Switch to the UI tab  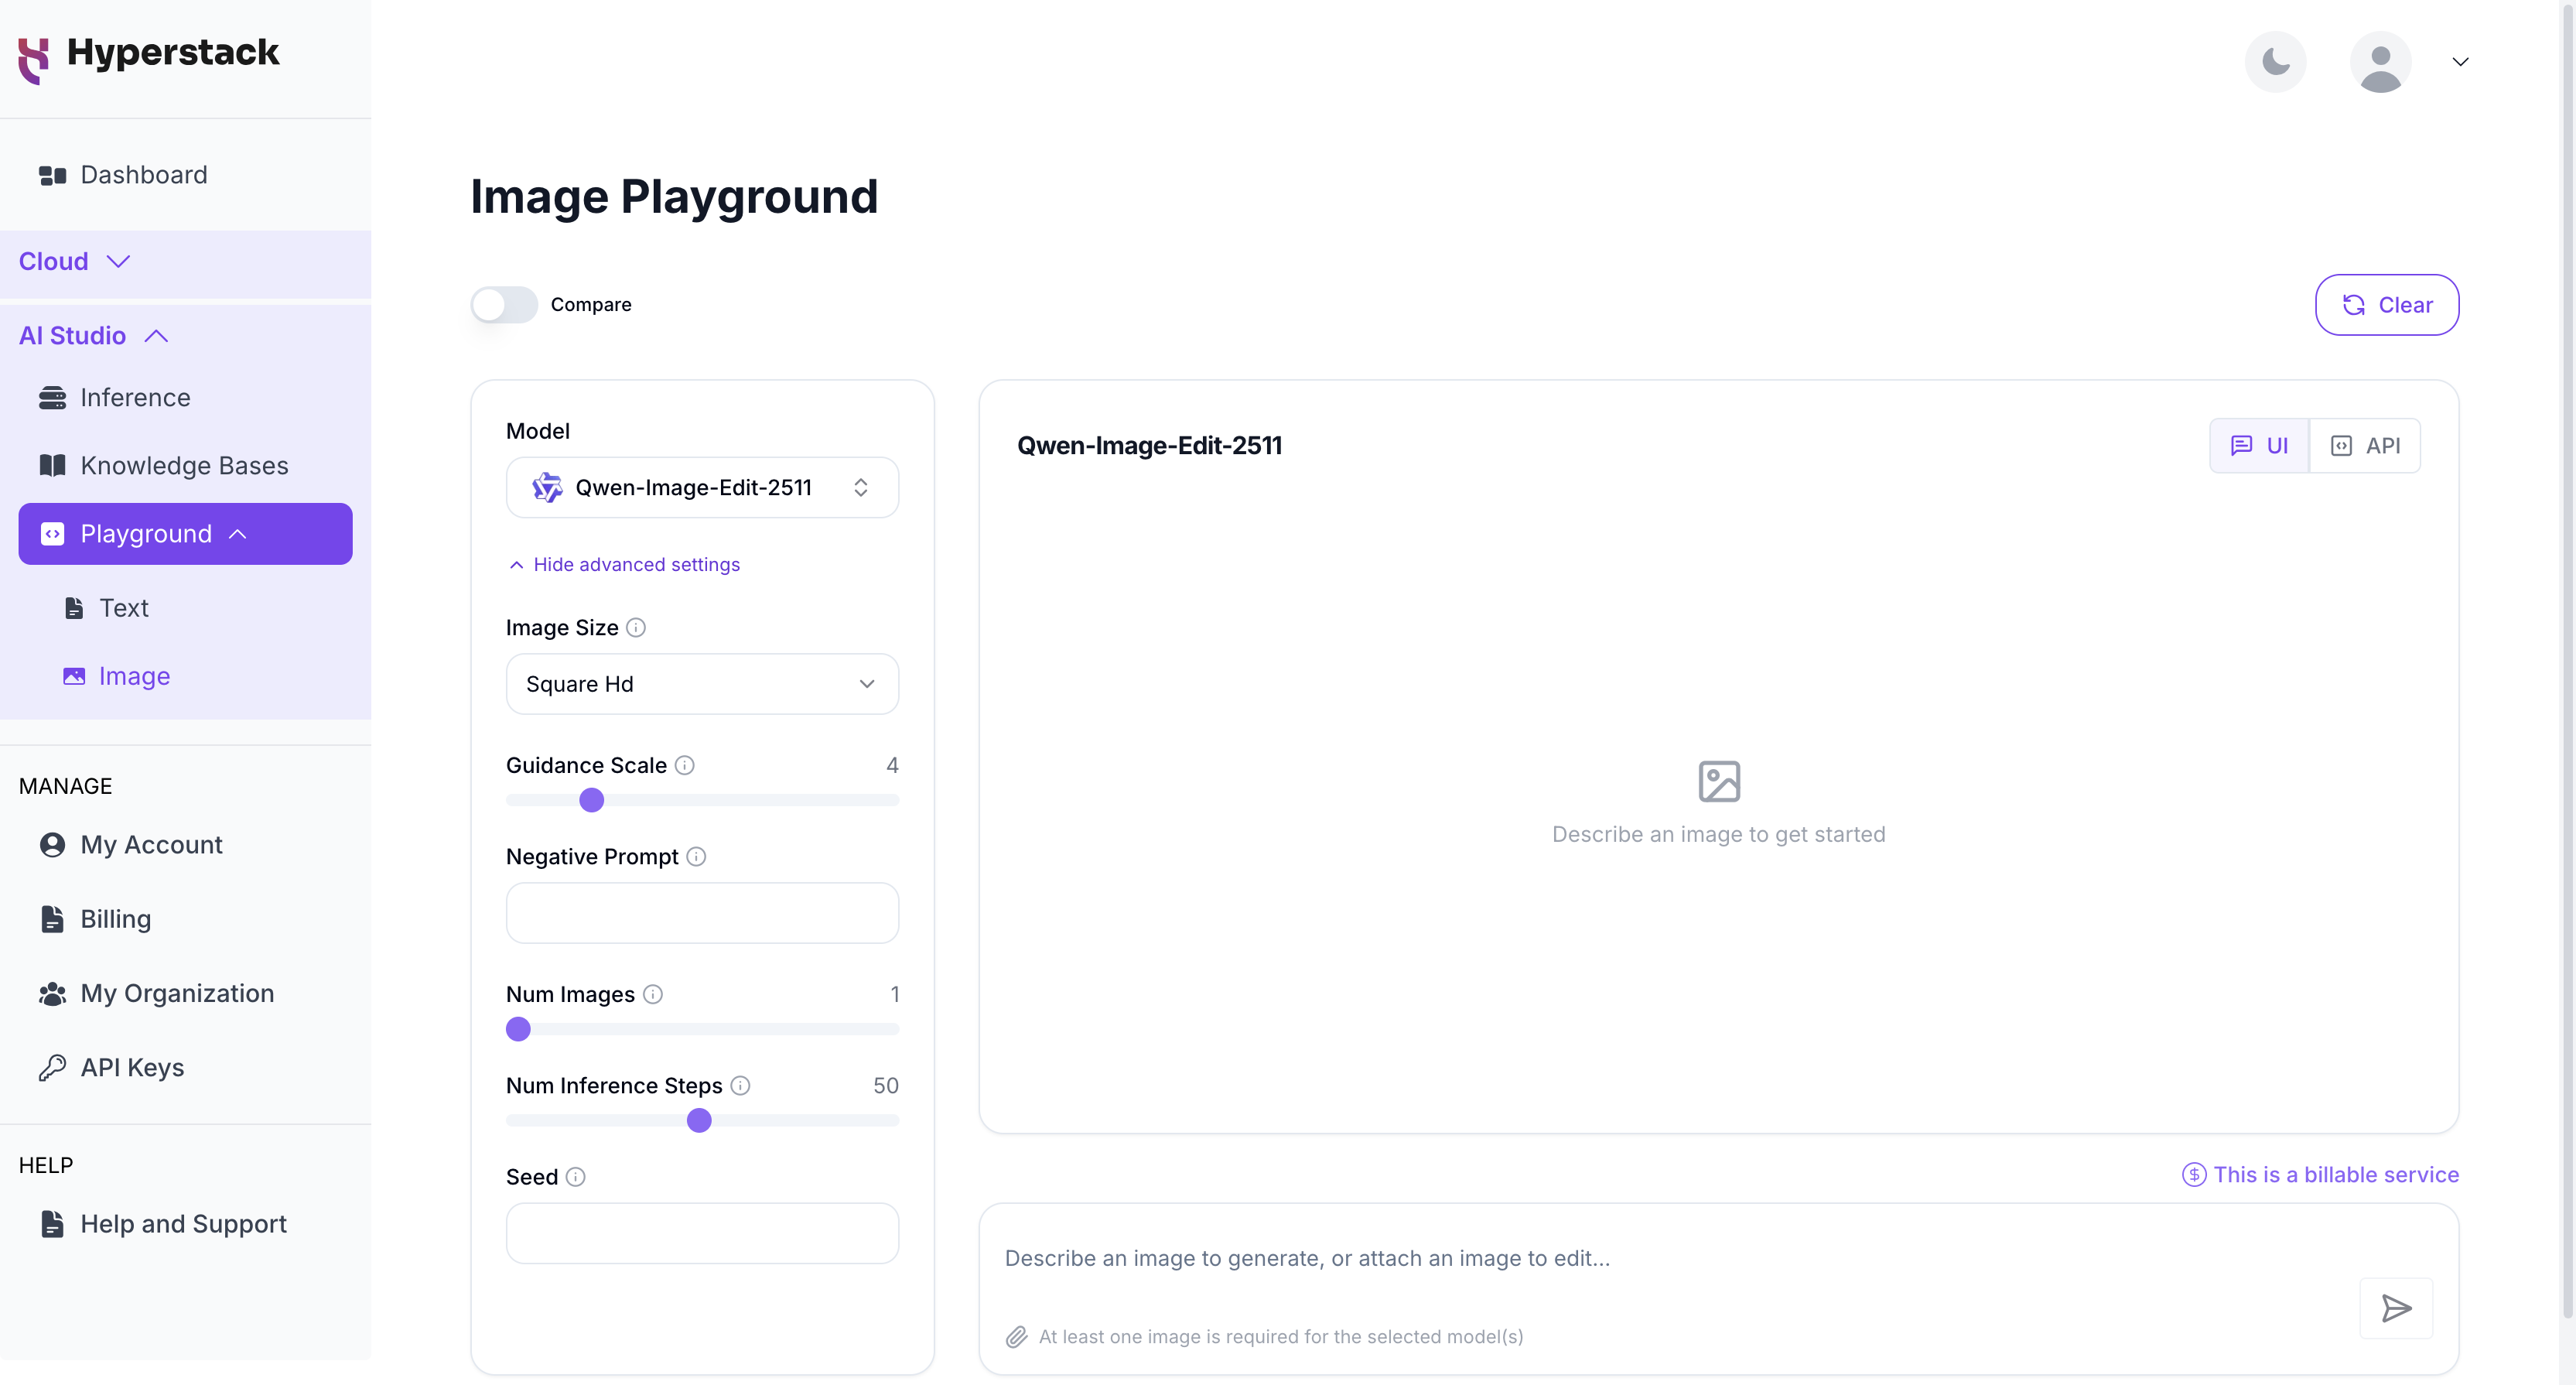pos(2259,446)
